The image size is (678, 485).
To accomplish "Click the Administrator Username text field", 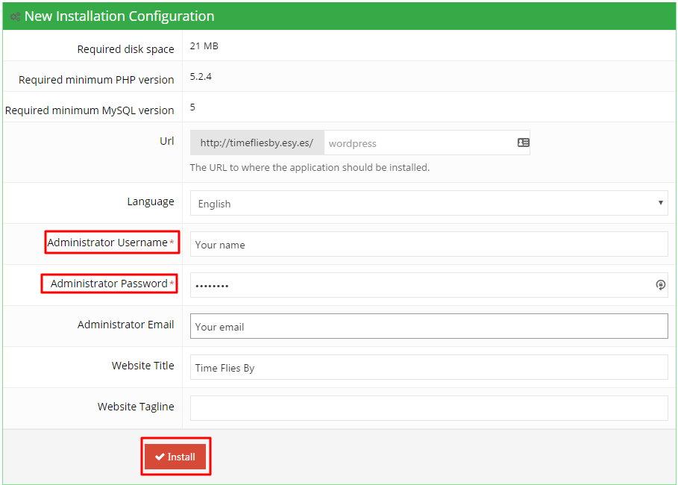I will [x=429, y=244].
